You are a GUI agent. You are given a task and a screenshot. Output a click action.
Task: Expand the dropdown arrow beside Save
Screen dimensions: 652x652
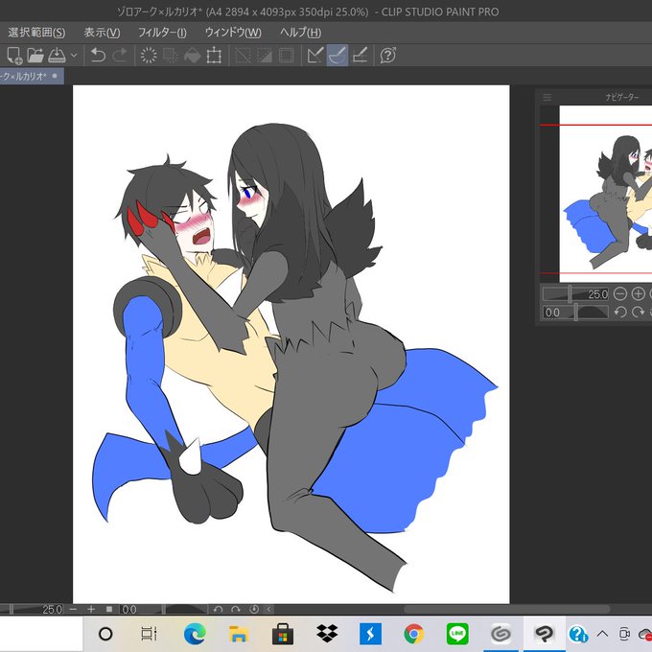click(x=74, y=56)
